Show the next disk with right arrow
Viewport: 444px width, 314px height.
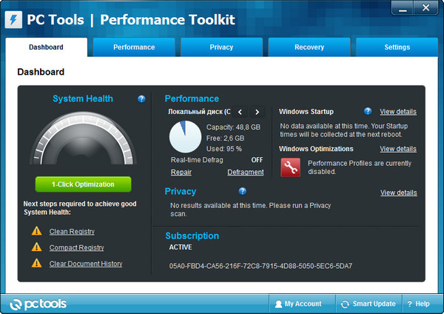[x=257, y=112]
